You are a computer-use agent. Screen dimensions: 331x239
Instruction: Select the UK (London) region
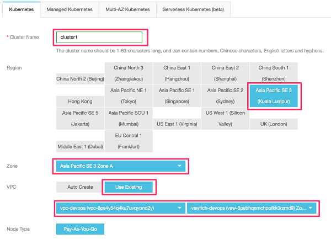(274, 124)
